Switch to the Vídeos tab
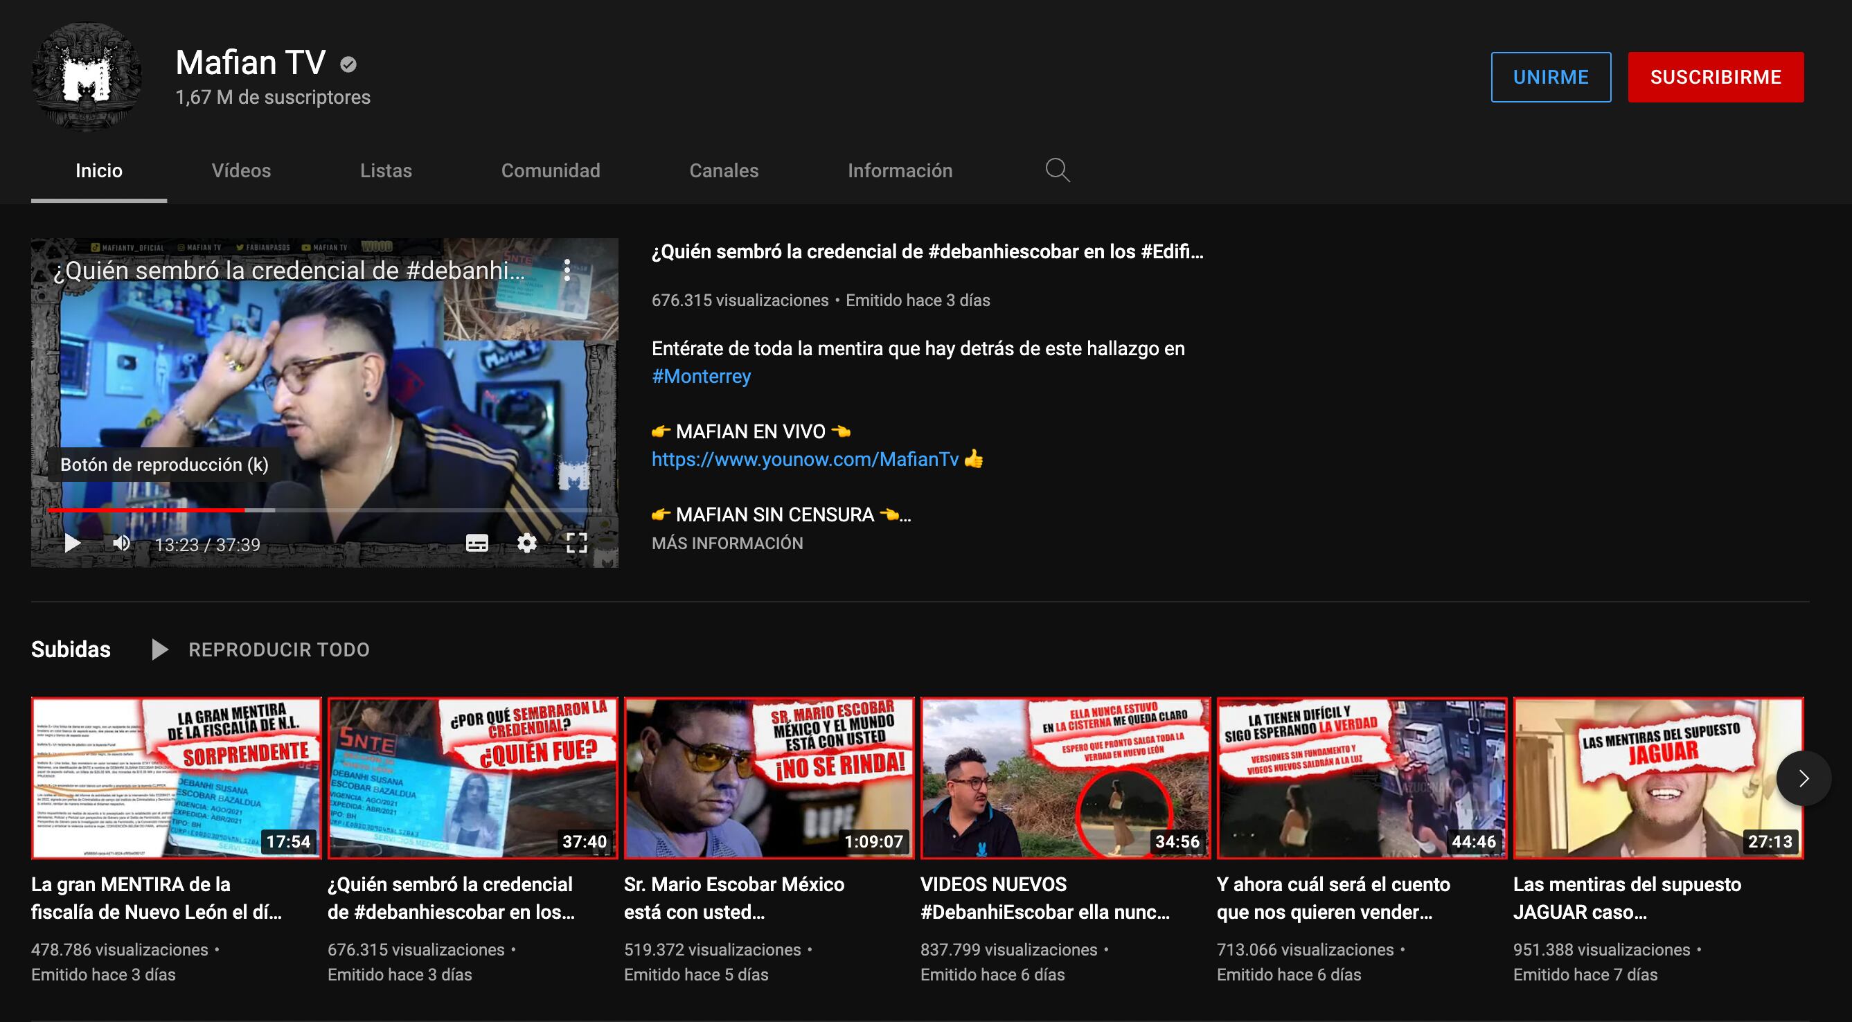1852x1022 pixels. click(x=241, y=170)
